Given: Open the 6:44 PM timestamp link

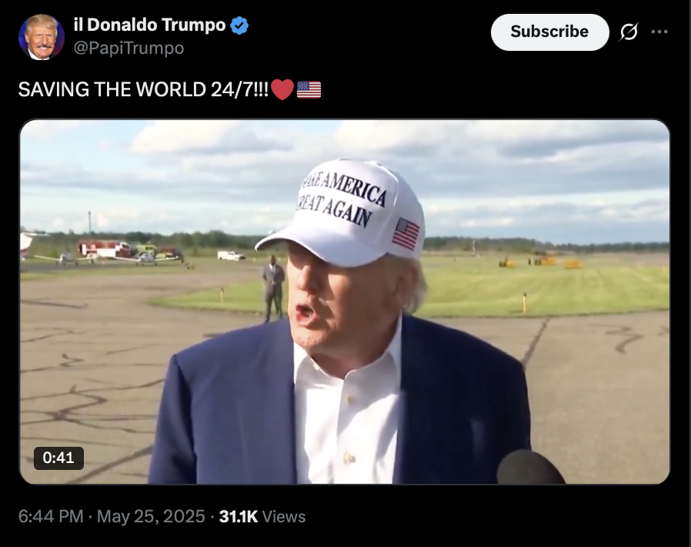Looking at the screenshot, I should coord(51,516).
